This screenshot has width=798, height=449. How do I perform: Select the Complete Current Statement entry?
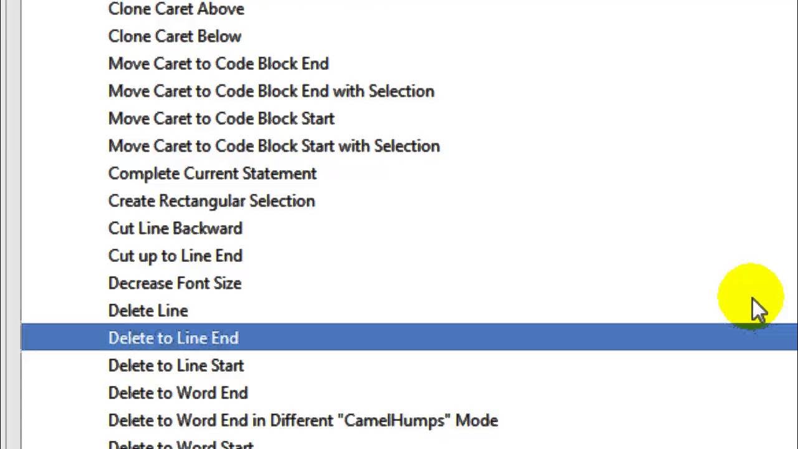pyautogui.click(x=212, y=173)
